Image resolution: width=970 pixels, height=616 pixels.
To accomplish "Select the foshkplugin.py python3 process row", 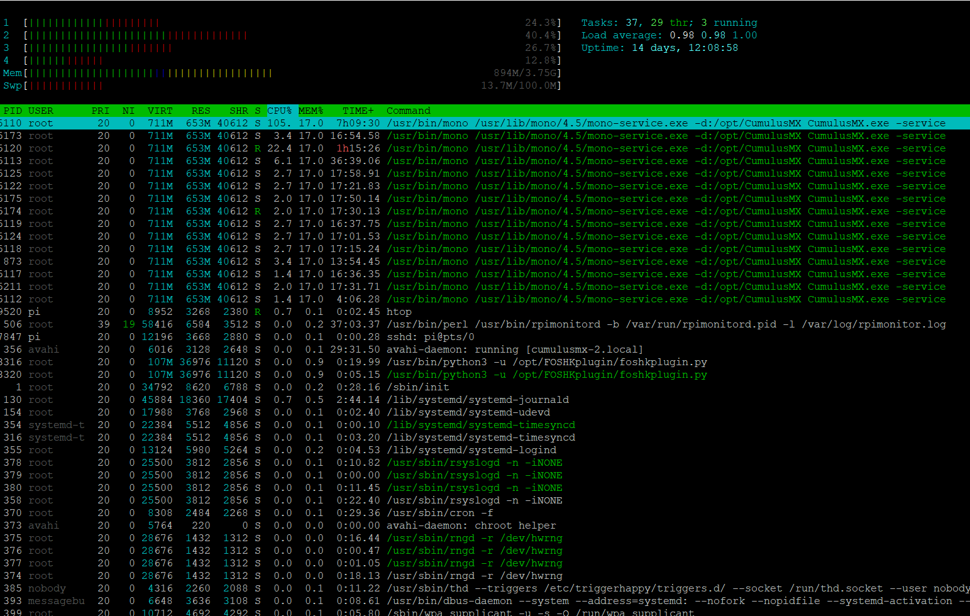I will [251, 362].
